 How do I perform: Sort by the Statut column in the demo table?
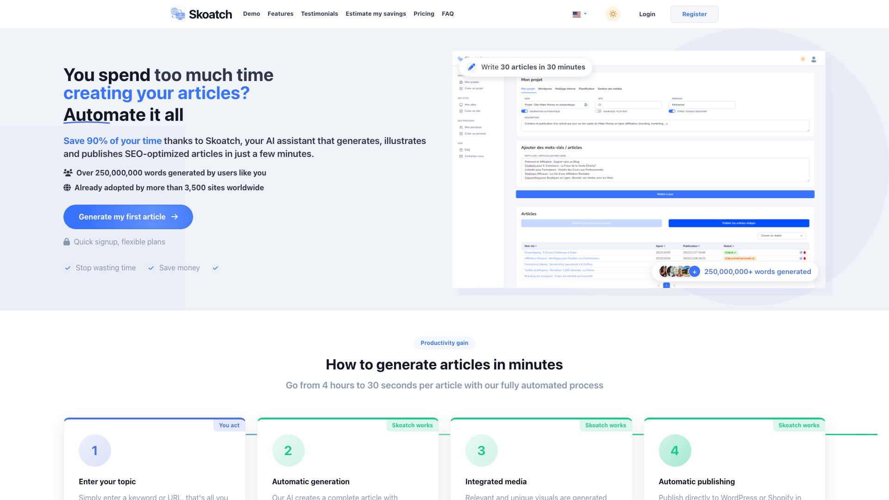(x=729, y=246)
